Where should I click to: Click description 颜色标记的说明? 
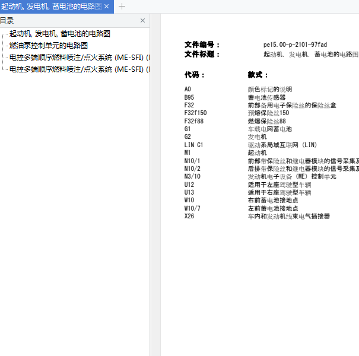(270, 89)
